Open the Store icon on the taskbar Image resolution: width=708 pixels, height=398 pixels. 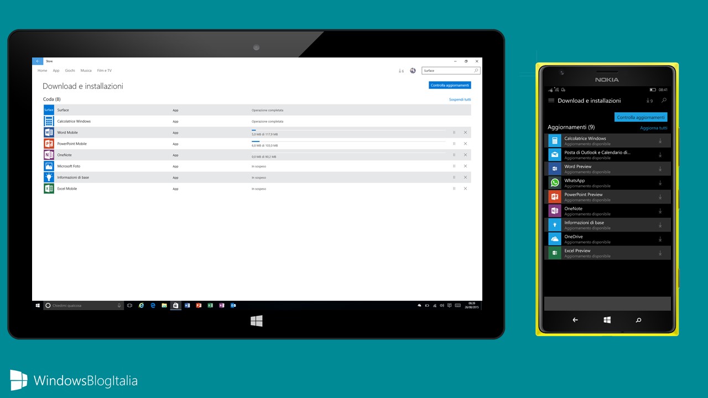(x=175, y=305)
